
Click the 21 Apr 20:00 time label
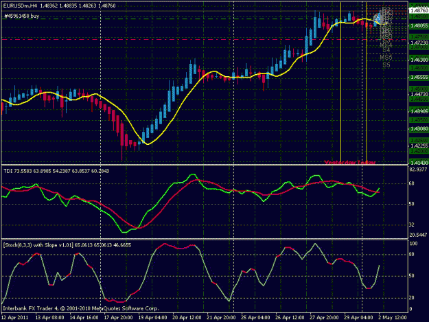(x=221, y=318)
